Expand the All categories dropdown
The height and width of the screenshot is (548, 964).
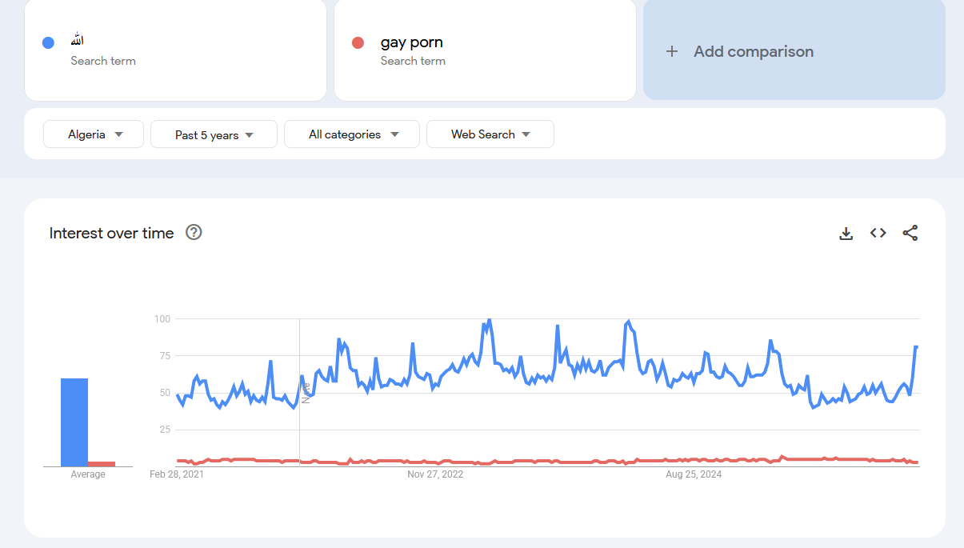click(x=352, y=134)
